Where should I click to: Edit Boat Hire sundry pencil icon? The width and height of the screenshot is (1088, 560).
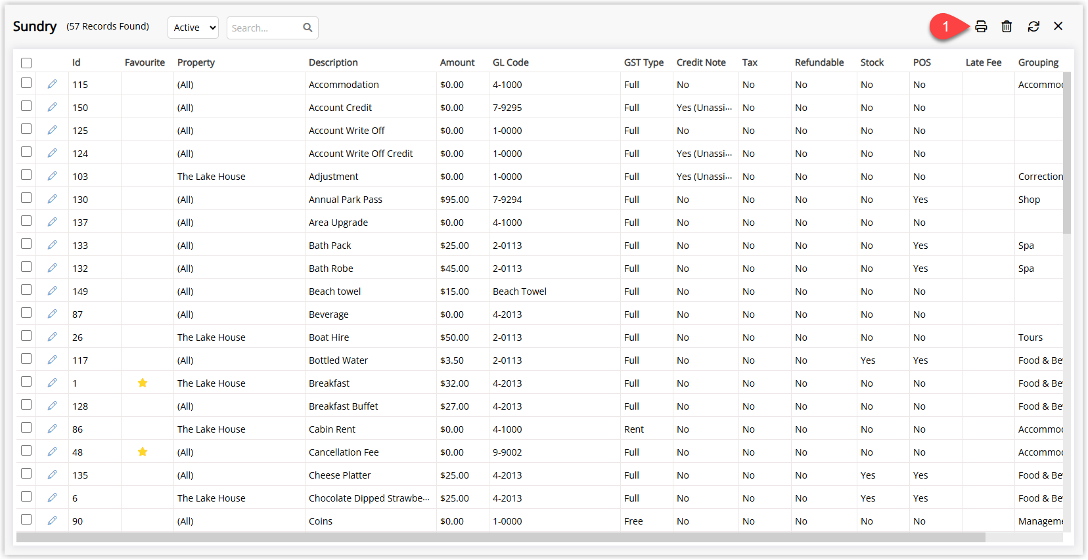(x=52, y=337)
